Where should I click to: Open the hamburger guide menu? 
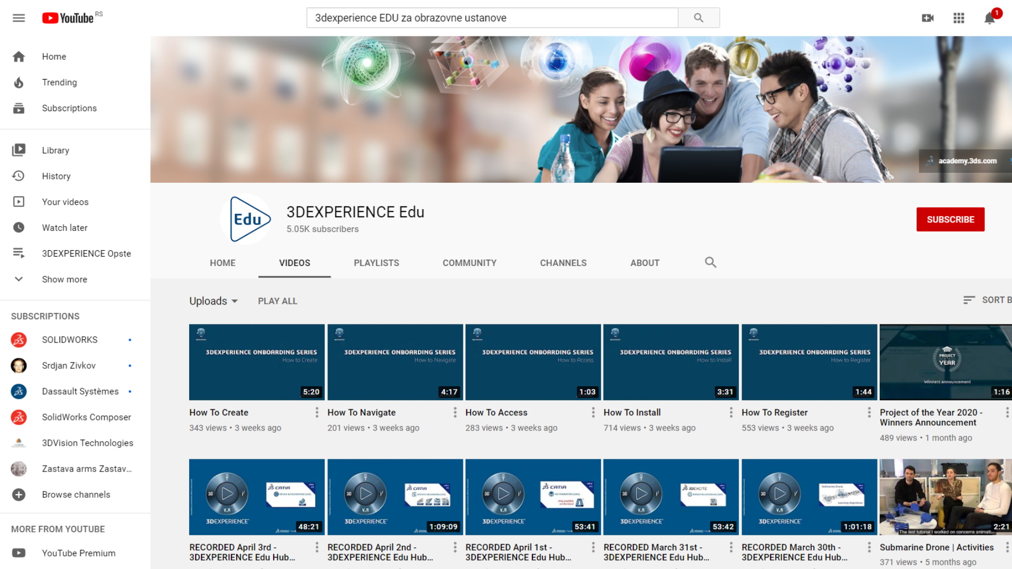(x=18, y=18)
